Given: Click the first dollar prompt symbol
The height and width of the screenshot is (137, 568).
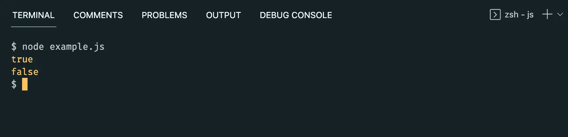Looking at the screenshot, I should [x=14, y=47].
